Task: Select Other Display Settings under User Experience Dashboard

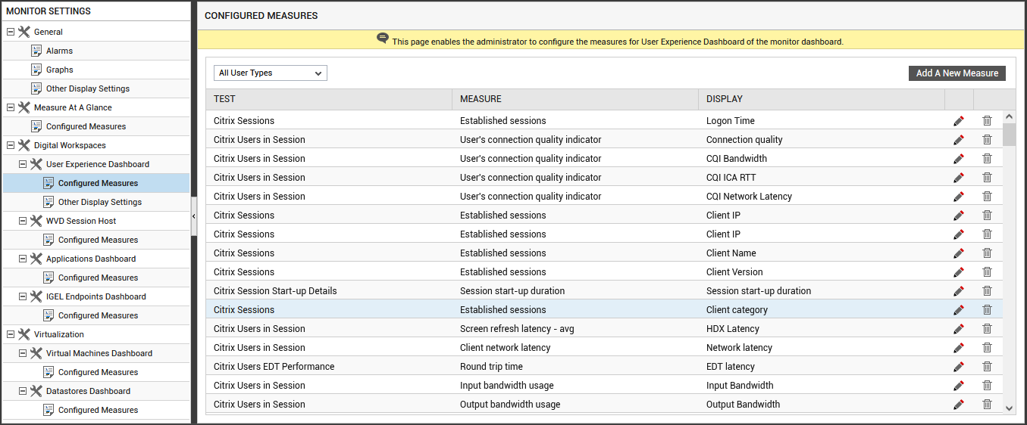Action: pyautogui.click(x=100, y=202)
